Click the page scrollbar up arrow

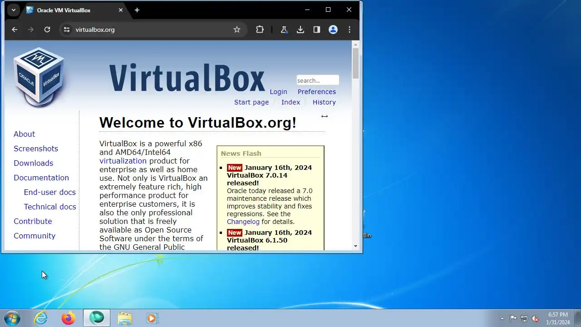tap(355, 44)
